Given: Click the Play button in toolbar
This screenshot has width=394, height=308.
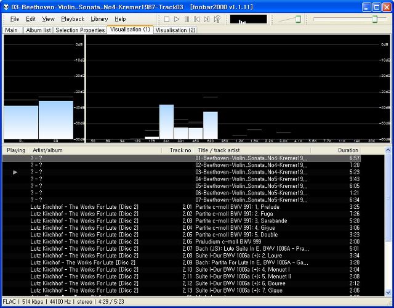Looking at the screenshot, I should click(177, 19).
